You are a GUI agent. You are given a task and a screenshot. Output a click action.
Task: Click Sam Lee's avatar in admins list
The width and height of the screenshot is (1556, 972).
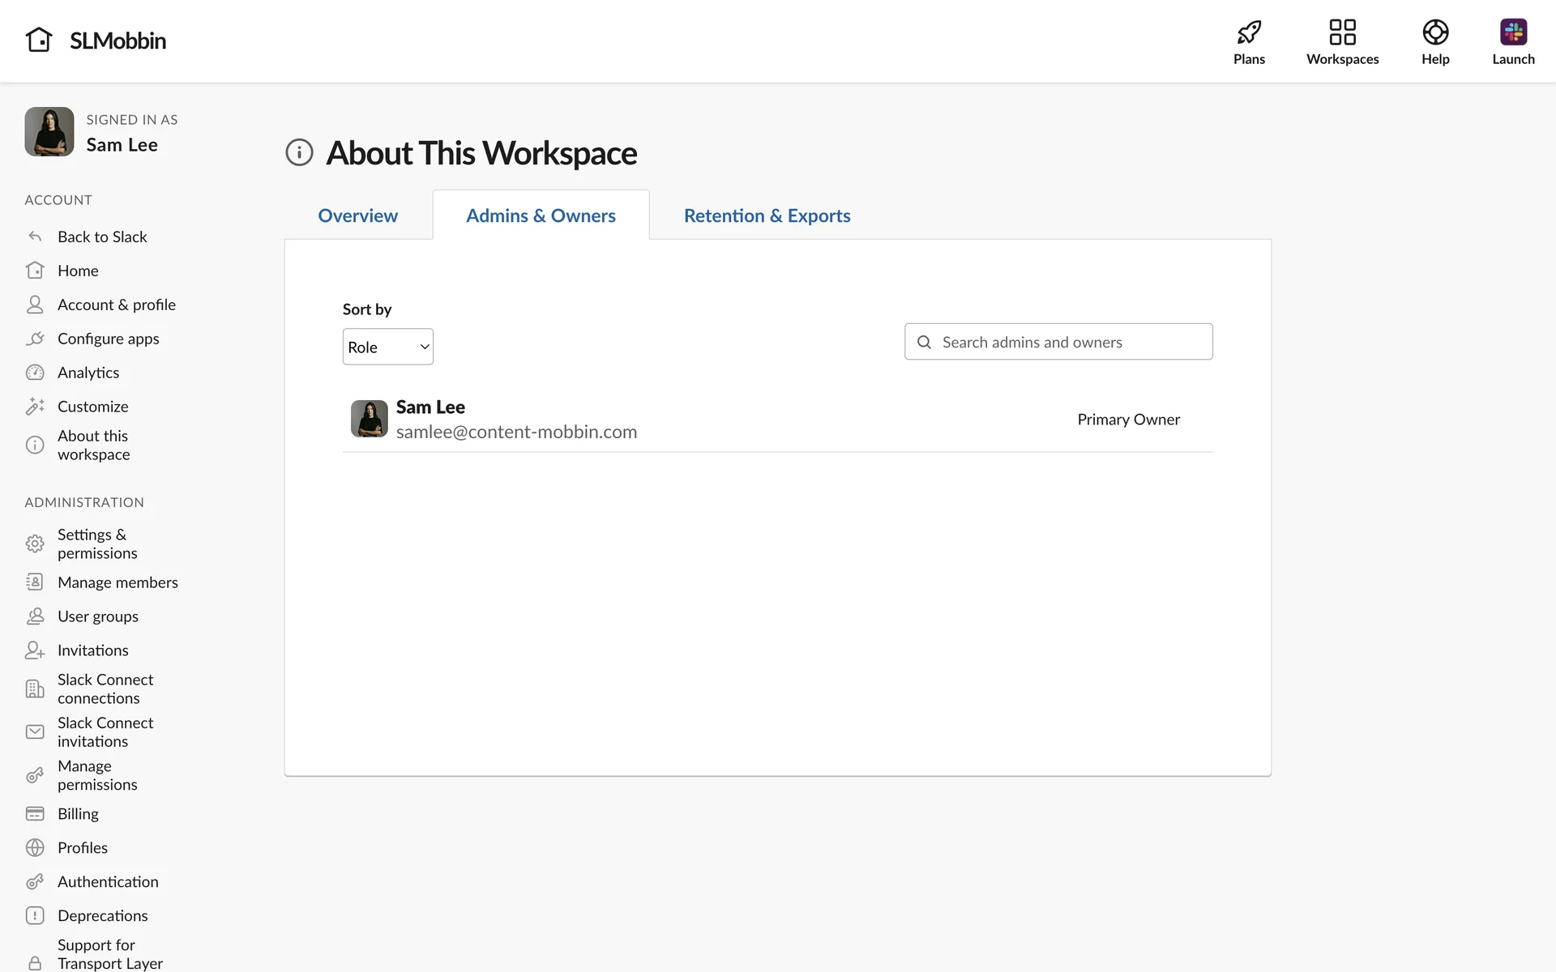369,419
